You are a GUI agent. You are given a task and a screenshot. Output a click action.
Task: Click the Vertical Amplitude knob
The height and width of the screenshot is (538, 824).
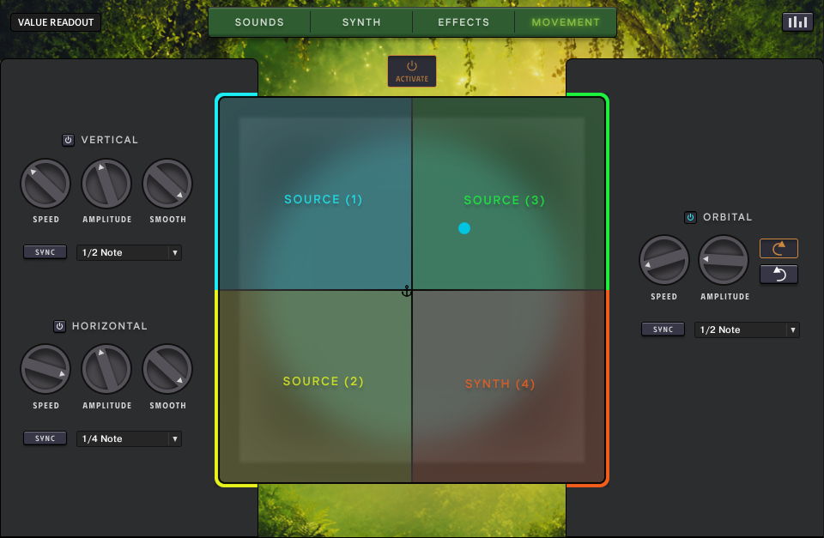106,184
